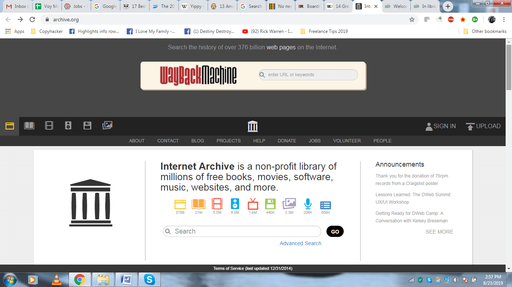This screenshot has width=512, height=287.
Task: Switch to the Inbox Gmail tab
Action: tap(17, 6)
